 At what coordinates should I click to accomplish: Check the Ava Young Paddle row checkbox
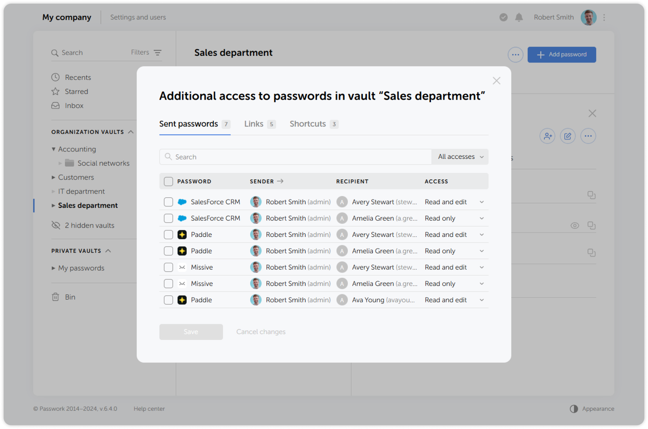(168, 300)
